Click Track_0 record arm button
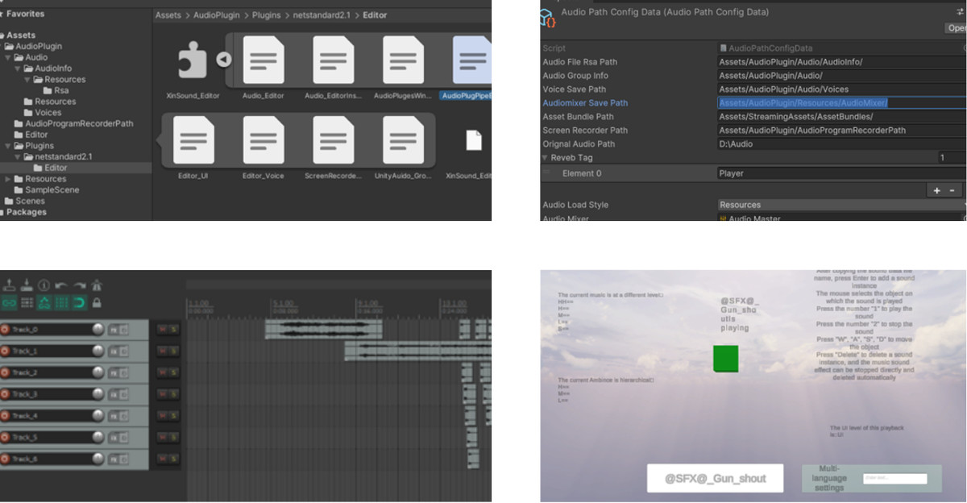Image resolution: width=967 pixels, height=503 pixels. click(6, 330)
